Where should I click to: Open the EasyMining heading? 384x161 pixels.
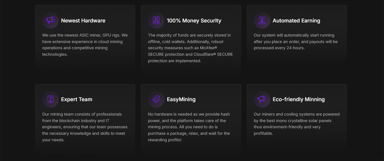point(181,99)
